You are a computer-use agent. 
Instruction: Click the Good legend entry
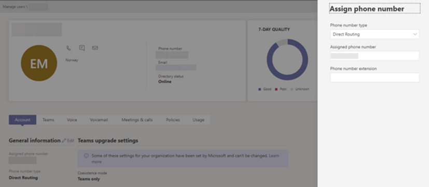(265, 89)
